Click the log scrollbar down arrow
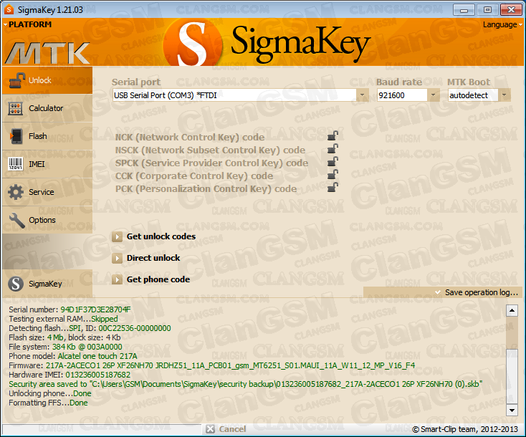 pyautogui.click(x=512, y=410)
